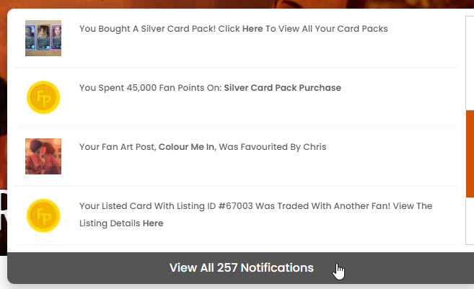Screen dimensions: 474x289
Task: Dismiss panel by clicking orange background above it
Action: tap(237, 4)
